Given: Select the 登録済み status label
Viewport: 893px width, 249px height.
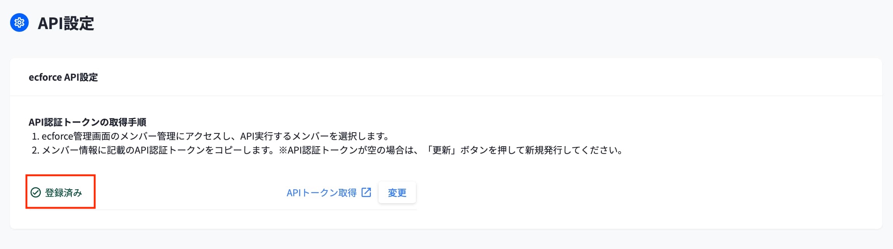Looking at the screenshot, I should coord(64,193).
